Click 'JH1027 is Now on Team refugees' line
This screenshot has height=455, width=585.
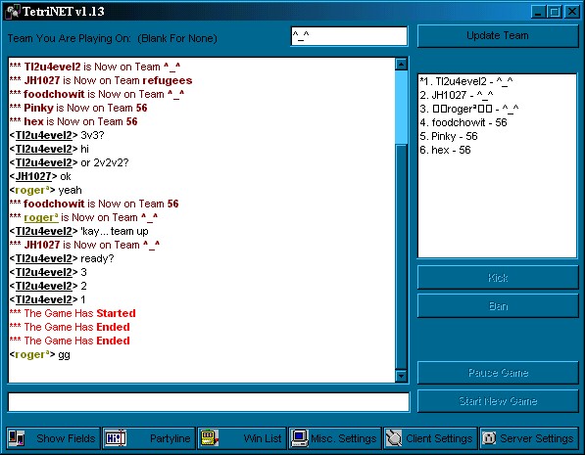point(101,80)
